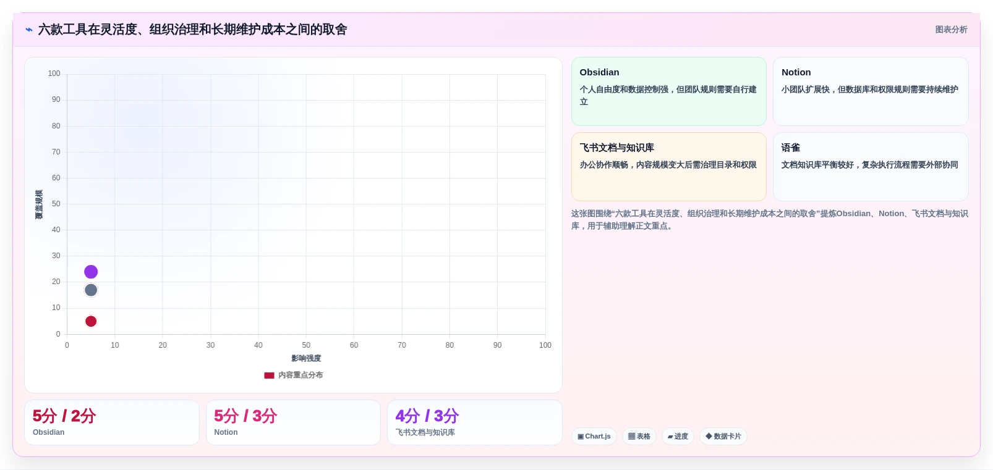
Task: Click the y-axis tick label 100
Action: 54,73
